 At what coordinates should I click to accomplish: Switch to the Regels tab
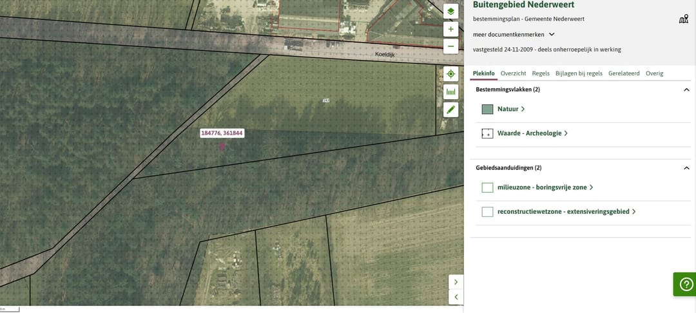tap(540, 73)
